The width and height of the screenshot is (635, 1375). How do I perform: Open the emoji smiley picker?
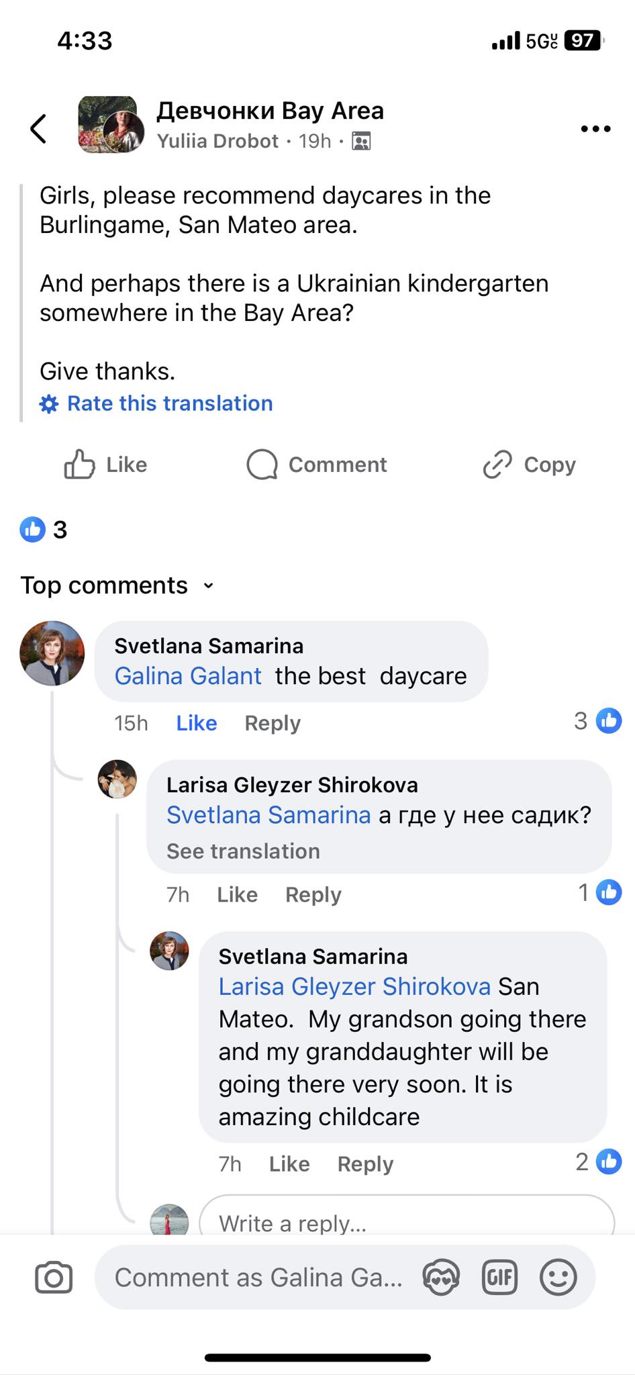[x=558, y=1277]
